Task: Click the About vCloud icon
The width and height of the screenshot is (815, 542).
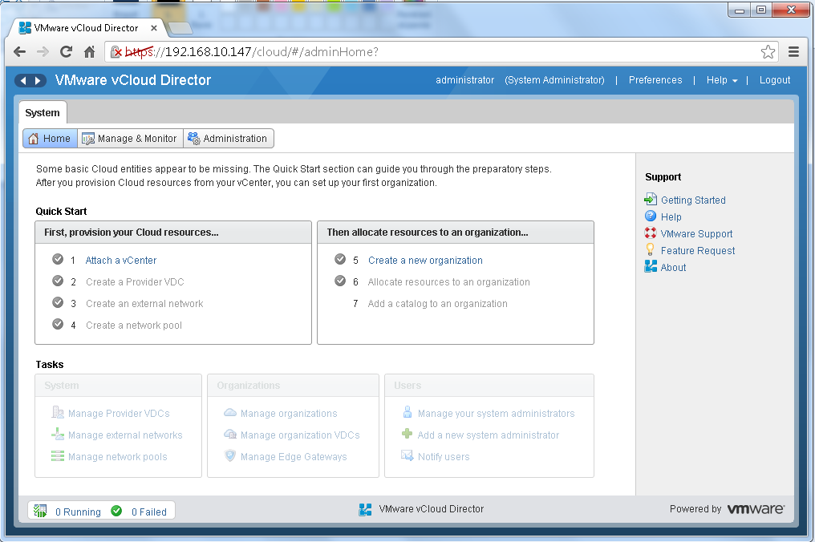Action: [651, 266]
